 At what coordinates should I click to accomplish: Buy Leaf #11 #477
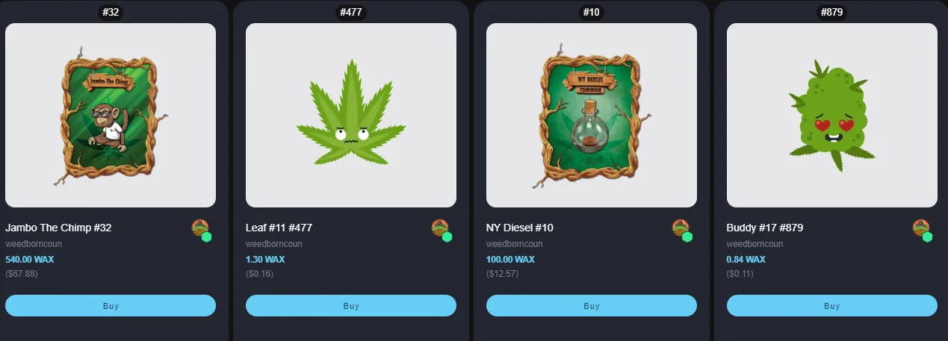(x=351, y=306)
